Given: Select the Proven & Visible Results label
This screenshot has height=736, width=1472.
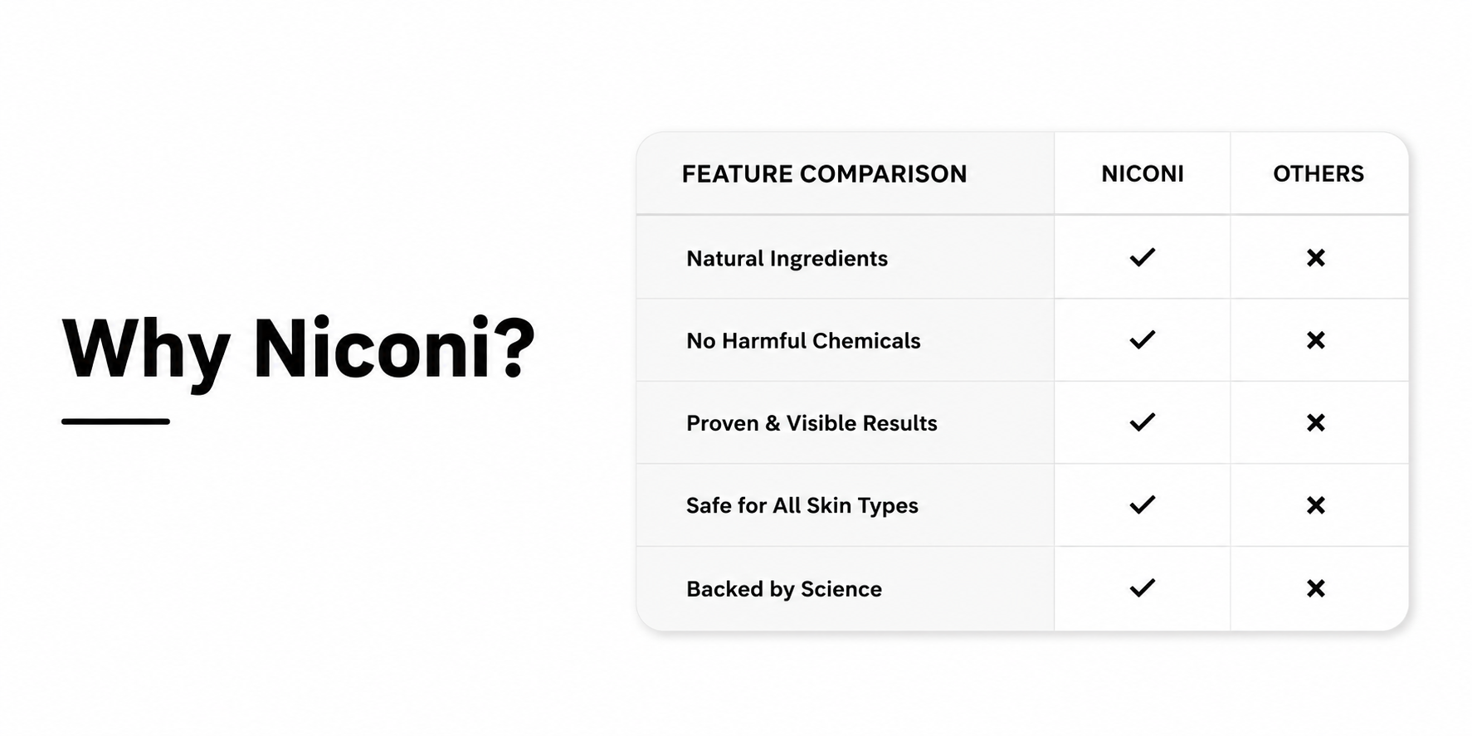Looking at the screenshot, I should (812, 423).
